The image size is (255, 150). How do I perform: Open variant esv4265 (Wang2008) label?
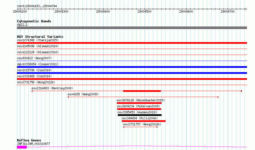[x=83, y=94]
